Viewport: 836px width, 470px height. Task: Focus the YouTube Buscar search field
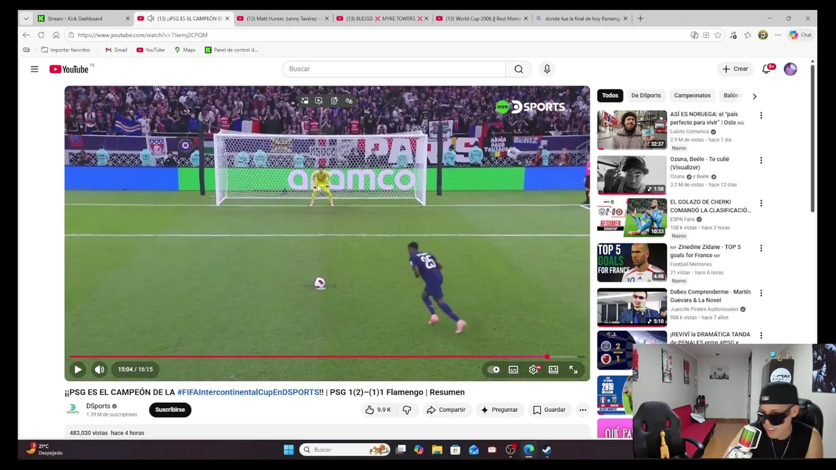click(x=394, y=69)
